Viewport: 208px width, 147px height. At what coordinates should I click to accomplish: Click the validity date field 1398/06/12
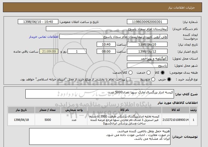point(147,52)
